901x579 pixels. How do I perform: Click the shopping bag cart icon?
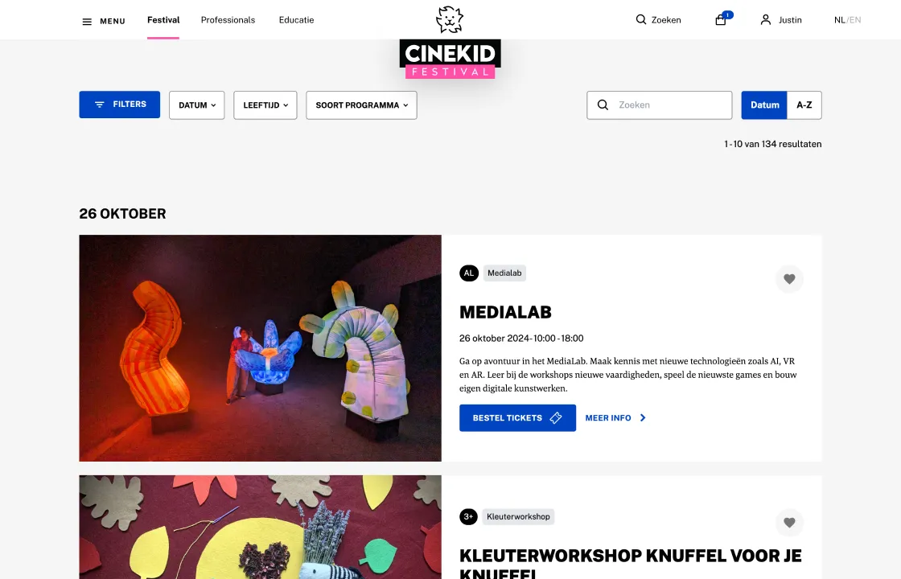point(721,20)
